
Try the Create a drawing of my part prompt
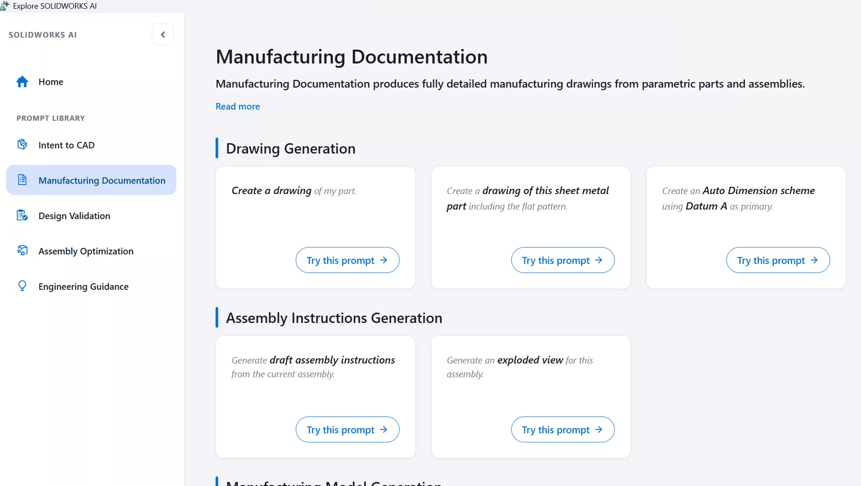[347, 260]
